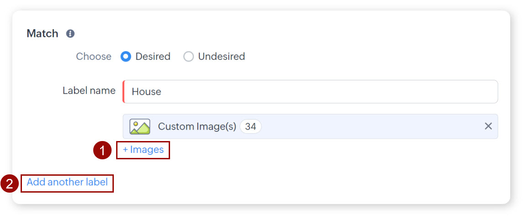Click the Undesired option label text

pos(221,57)
